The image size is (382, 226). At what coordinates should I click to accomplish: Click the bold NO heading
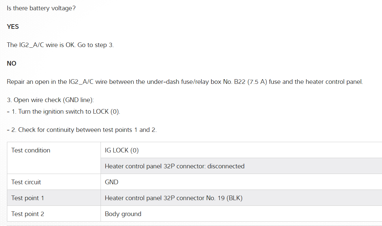[12, 63]
